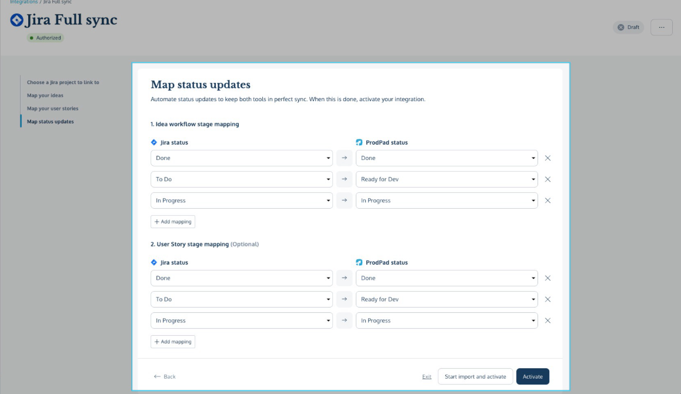This screenshot has height=394, width=681.
Task: Open the three-dots more options menu
Action: point(662,28)
